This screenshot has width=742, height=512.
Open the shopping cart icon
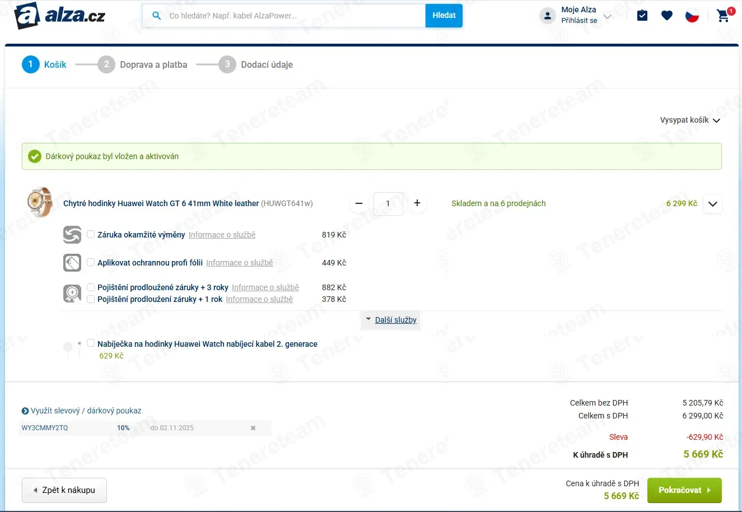(723, 15)
